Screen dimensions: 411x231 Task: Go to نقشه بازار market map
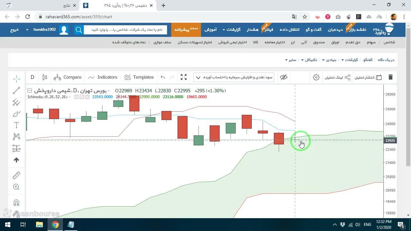coord(357,30)
